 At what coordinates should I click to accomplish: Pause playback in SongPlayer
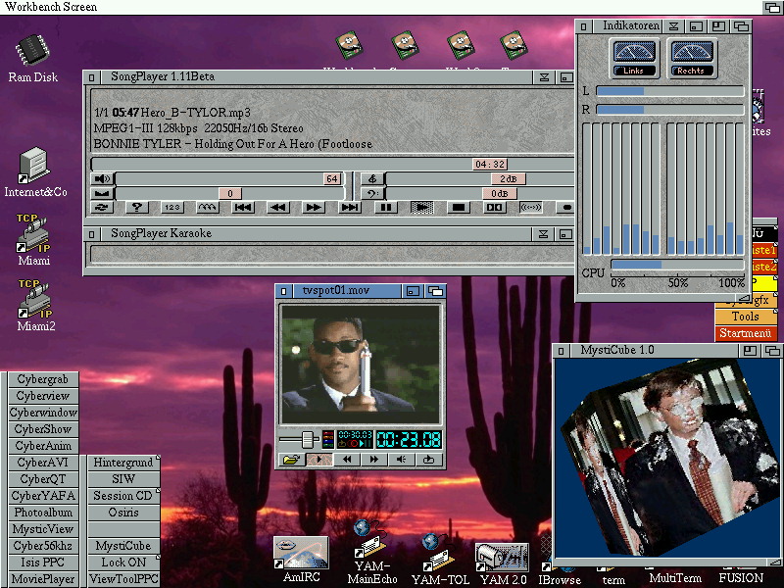tap(384, 207)
